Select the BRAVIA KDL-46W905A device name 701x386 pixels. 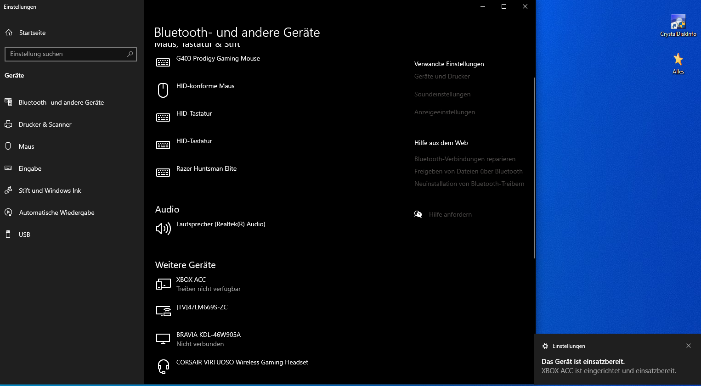pos(209,335)
